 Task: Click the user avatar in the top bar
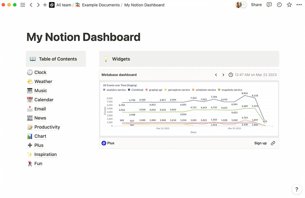(238, 5)
